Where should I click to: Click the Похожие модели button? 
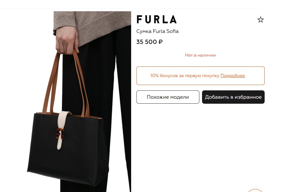pos(168,97)
